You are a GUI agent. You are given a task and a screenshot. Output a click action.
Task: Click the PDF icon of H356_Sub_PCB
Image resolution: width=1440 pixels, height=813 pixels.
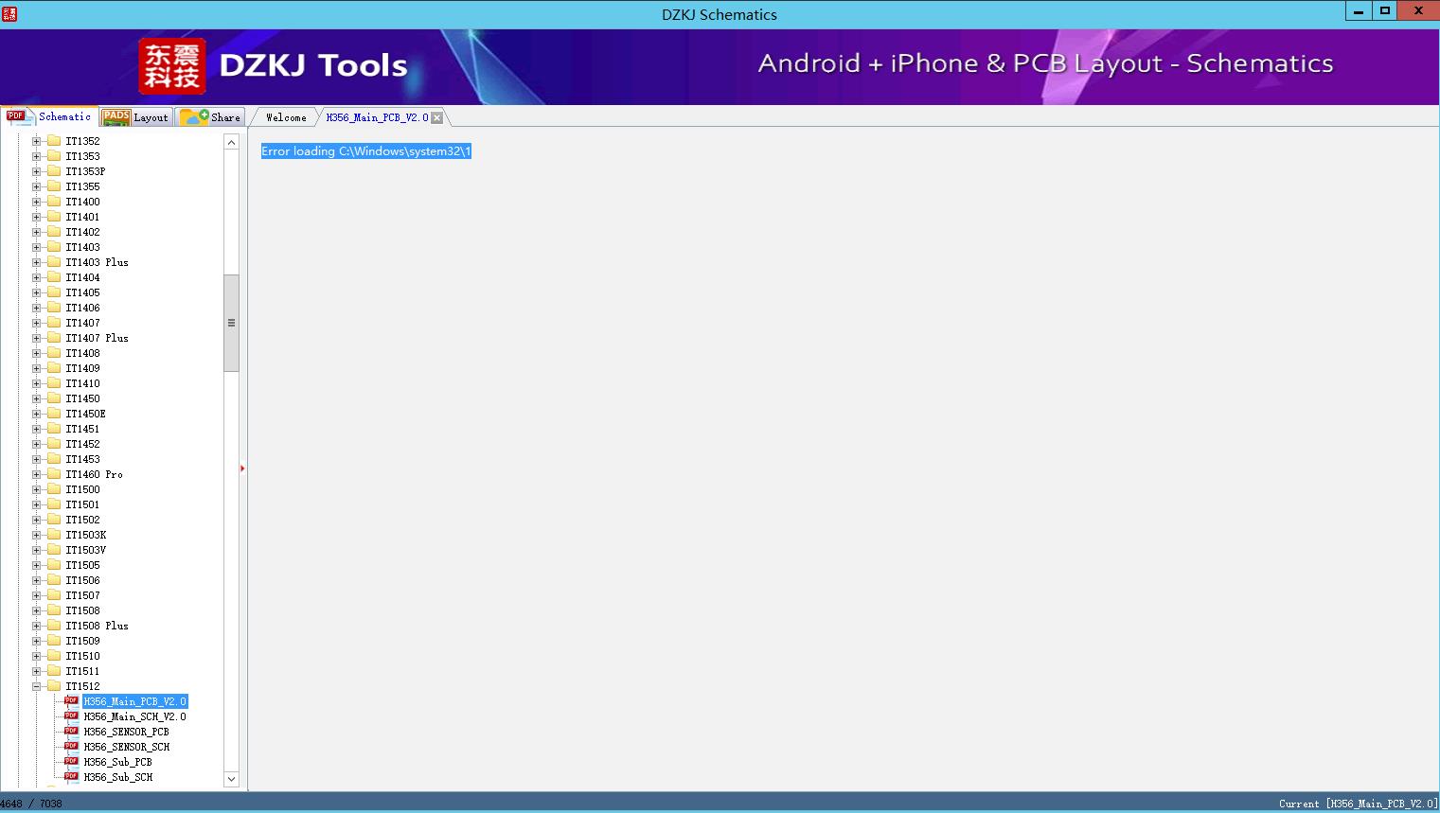71,762
